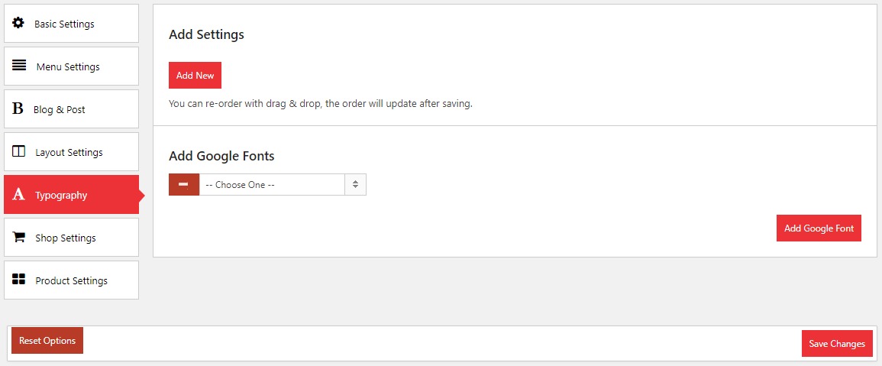882x366 pixels.
Task: Go to the Blog & Post tab label
Action: [x=60, y=110]
